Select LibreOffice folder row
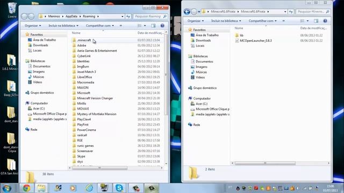This screenshot has height=193, width=344. [x=117, y=77]
